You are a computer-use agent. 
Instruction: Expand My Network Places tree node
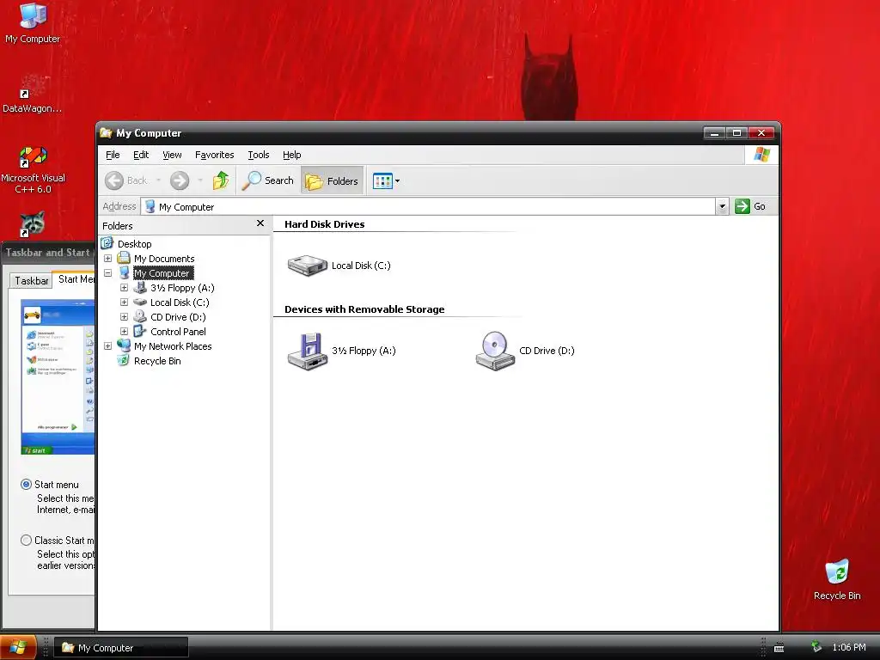pos(107,346)
